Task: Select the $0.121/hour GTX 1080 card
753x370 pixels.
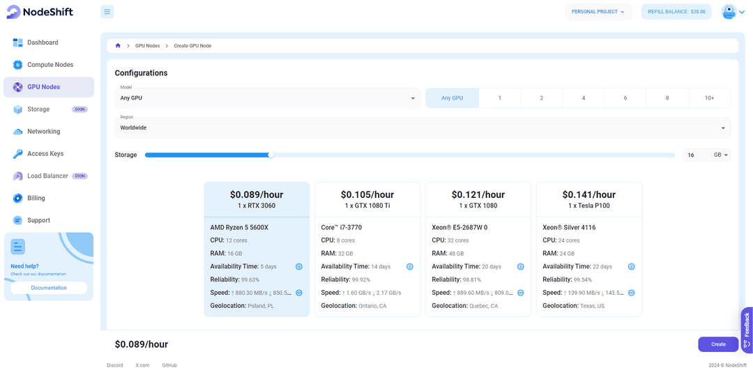Action: point(478,249)
